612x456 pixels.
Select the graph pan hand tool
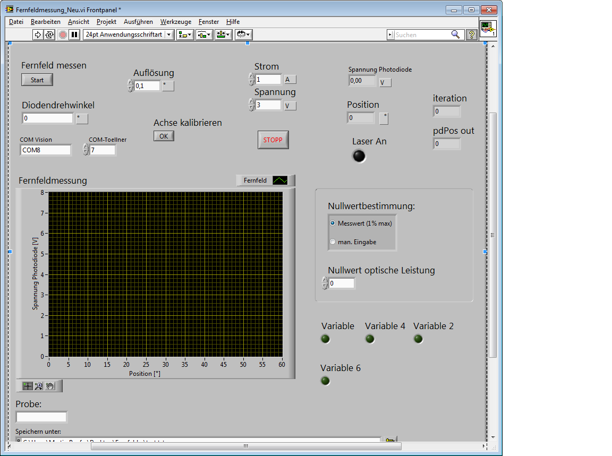tap(50, 386)
